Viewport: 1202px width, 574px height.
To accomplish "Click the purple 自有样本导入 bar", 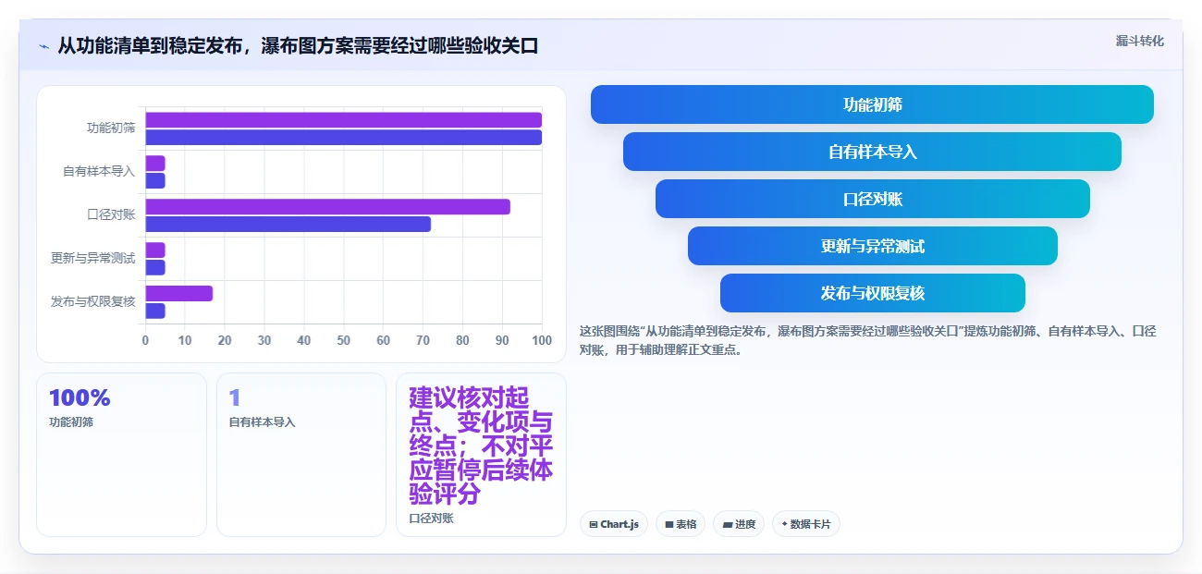I will click(155, 164).
